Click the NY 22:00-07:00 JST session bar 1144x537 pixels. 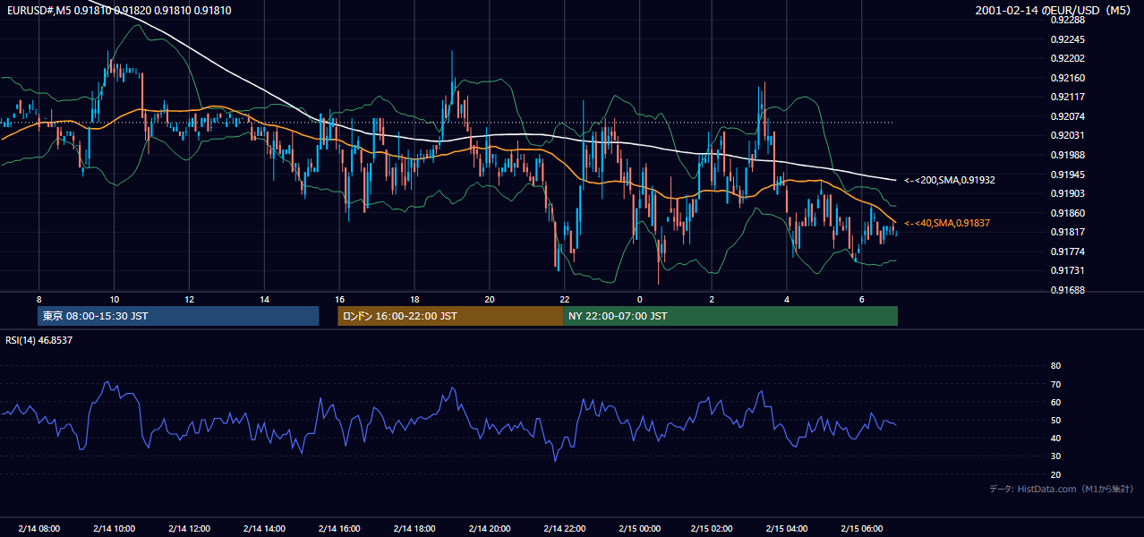(730, 316)
